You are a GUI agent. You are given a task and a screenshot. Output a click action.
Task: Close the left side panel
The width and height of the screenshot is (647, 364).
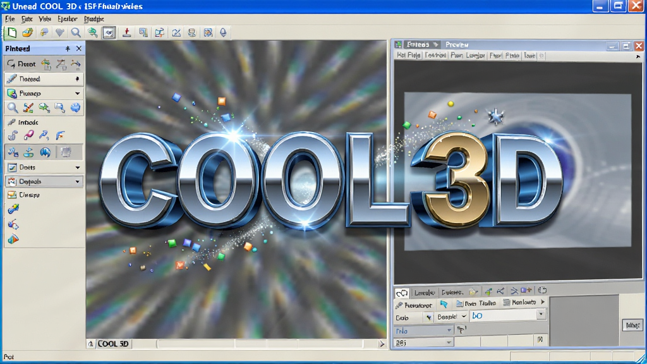79,49
